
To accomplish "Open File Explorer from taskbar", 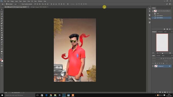I will coord(55,95).
